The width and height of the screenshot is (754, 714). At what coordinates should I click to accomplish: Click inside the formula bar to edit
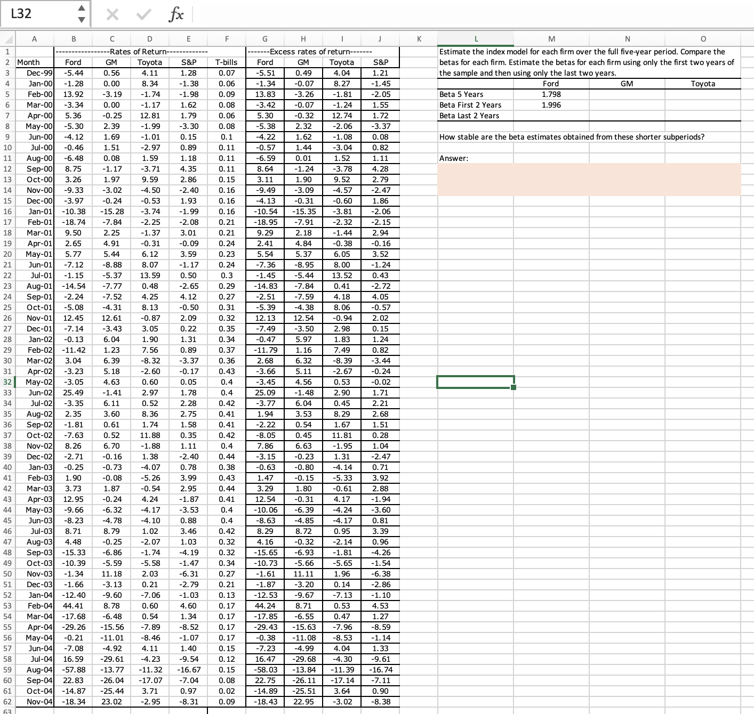[x=373, y=14]
